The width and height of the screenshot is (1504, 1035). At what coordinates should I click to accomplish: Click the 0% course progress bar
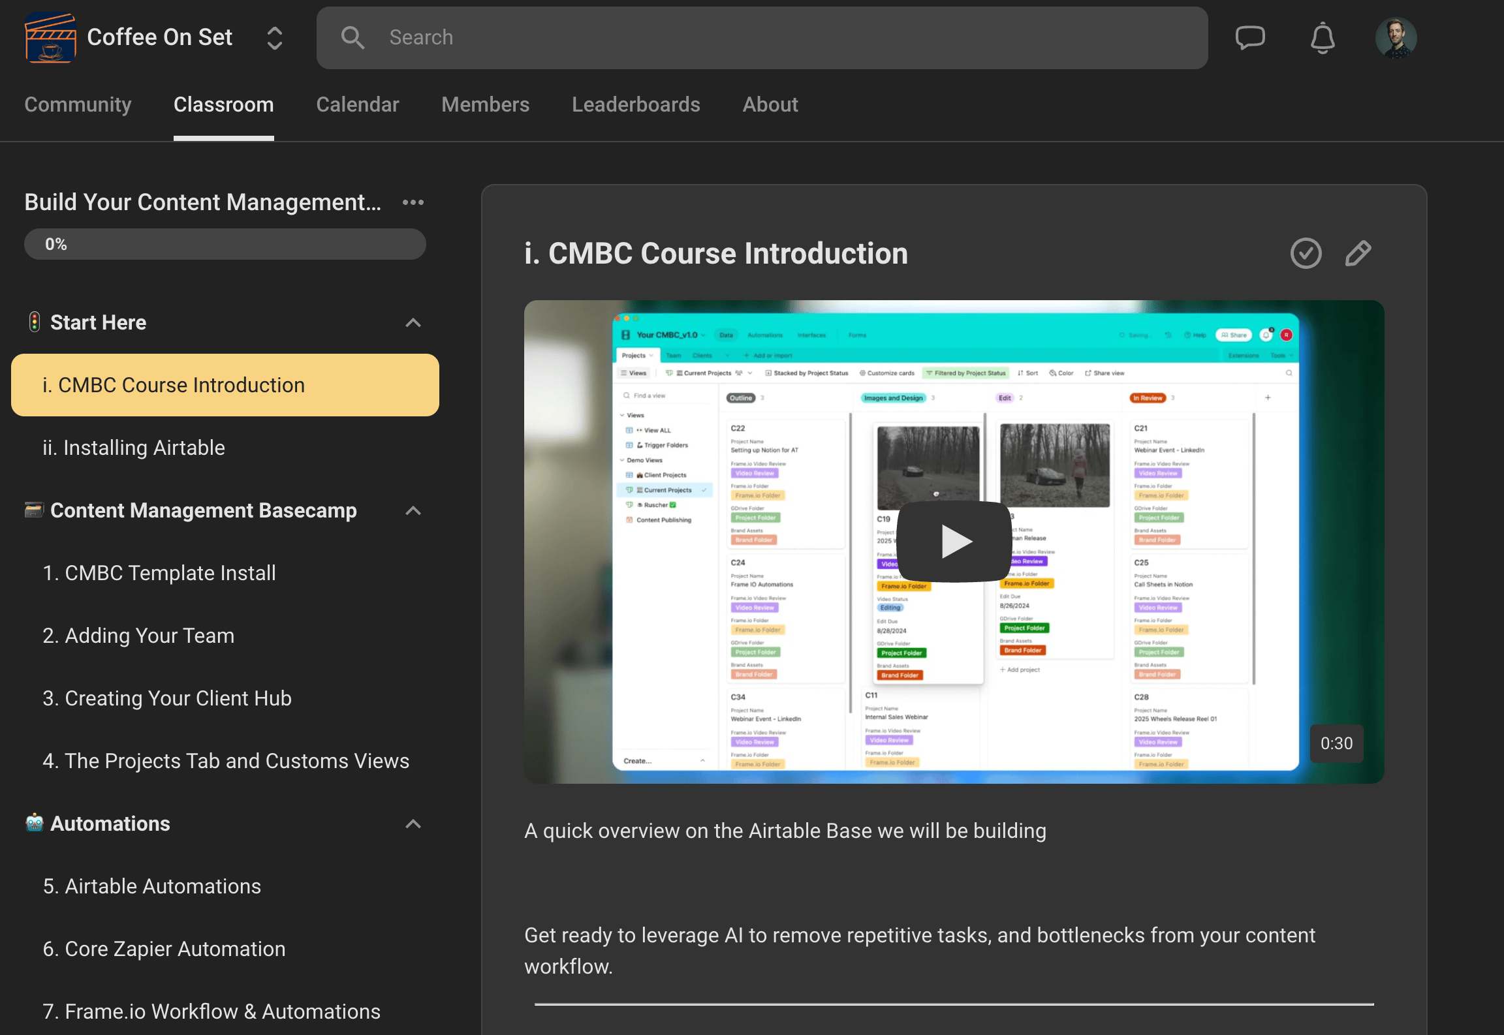pos(225,244)
